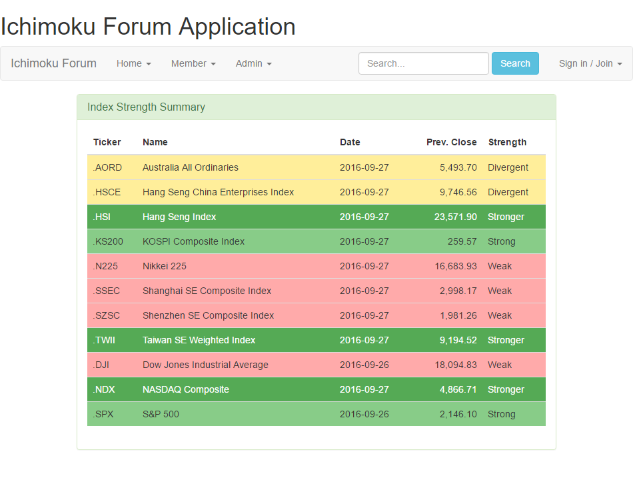Click the Prev. Close column header
The image size is (633, 498).
451,142
